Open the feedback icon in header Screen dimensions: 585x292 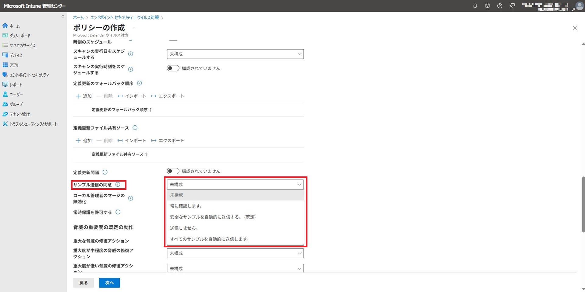[x=512, y=6]
